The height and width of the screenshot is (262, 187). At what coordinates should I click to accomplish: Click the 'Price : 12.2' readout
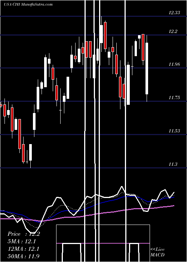24,234
